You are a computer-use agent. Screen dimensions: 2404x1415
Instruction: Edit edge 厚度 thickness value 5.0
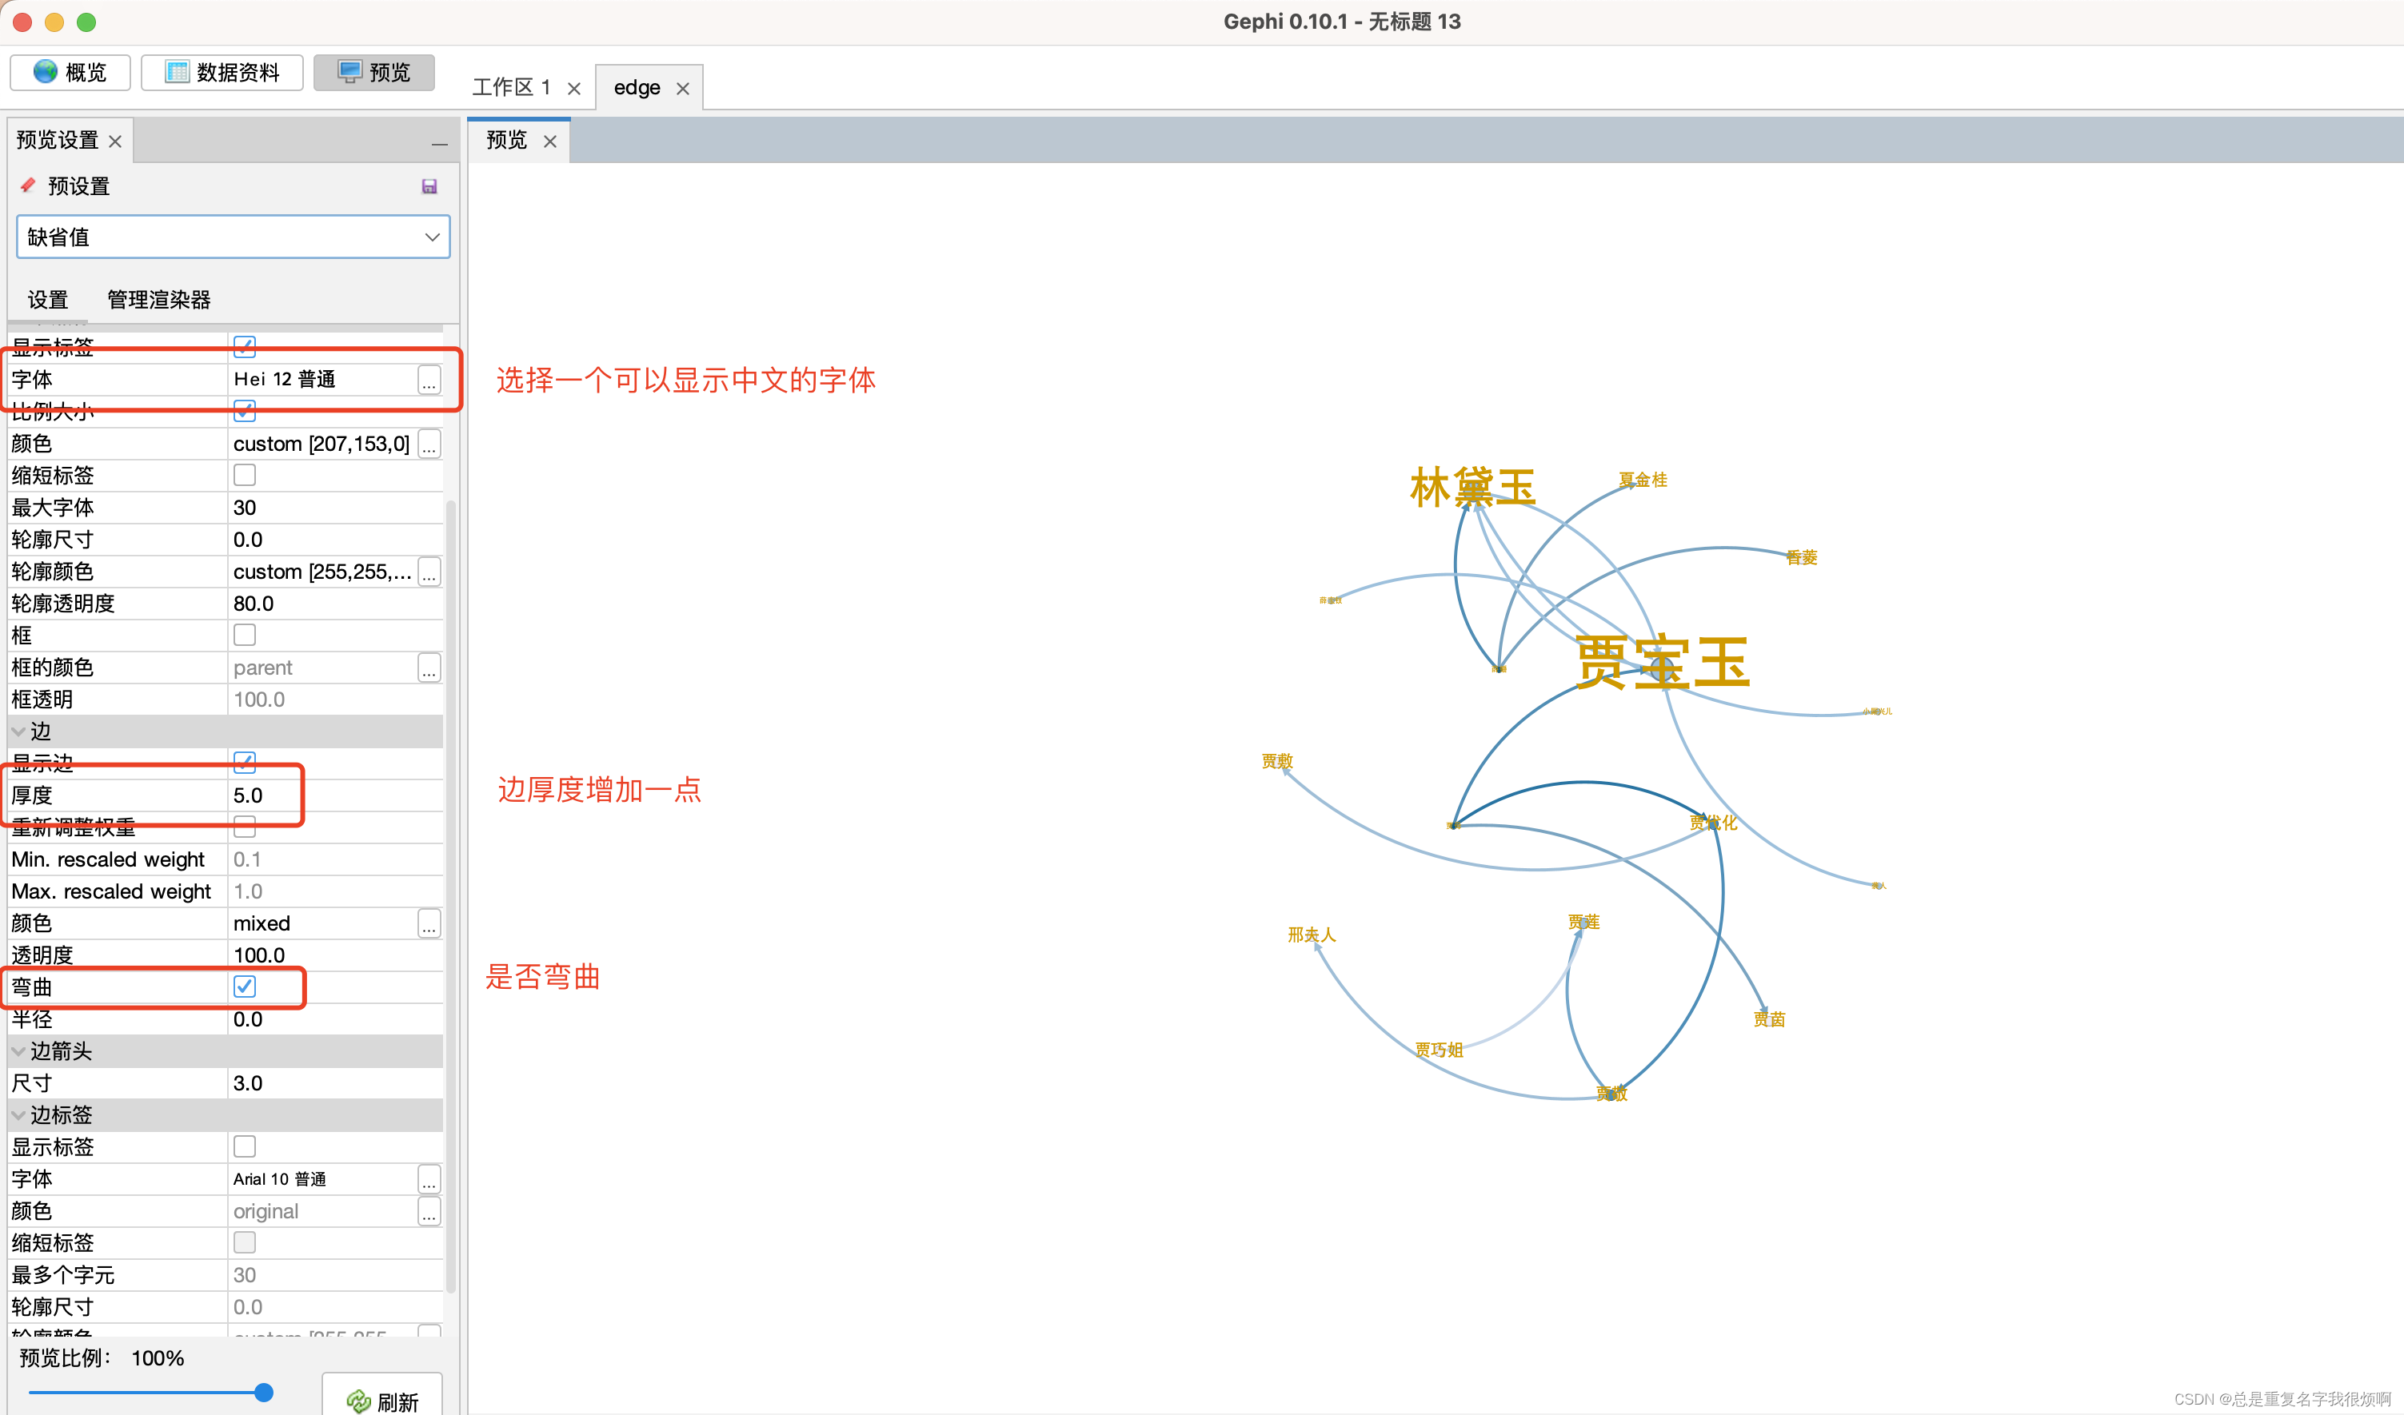(x=335, y=795)
